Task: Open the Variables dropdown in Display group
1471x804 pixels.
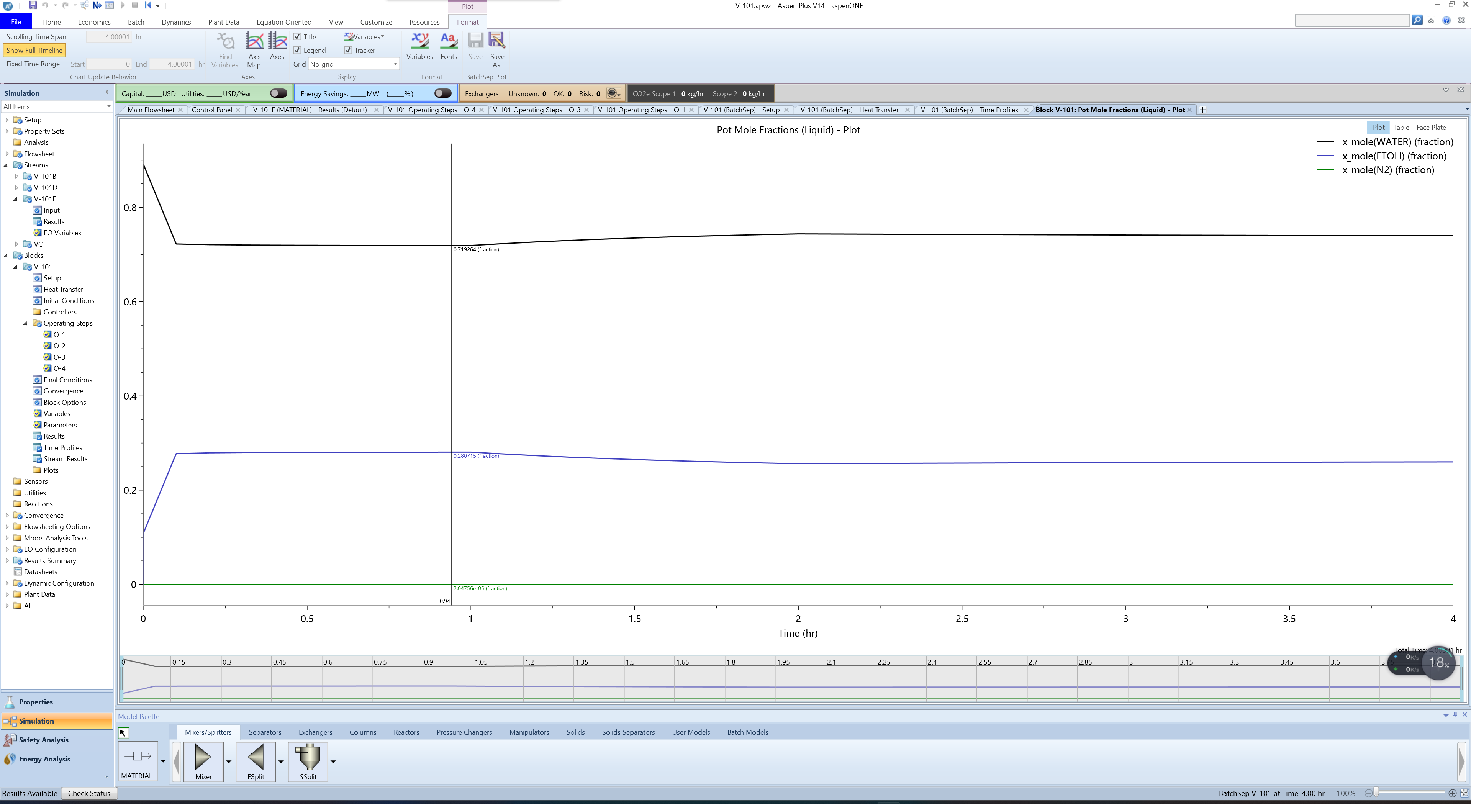Action: 364,36
